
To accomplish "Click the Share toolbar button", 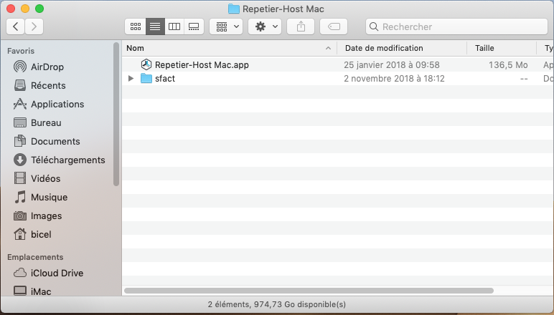I will [301, 26].
